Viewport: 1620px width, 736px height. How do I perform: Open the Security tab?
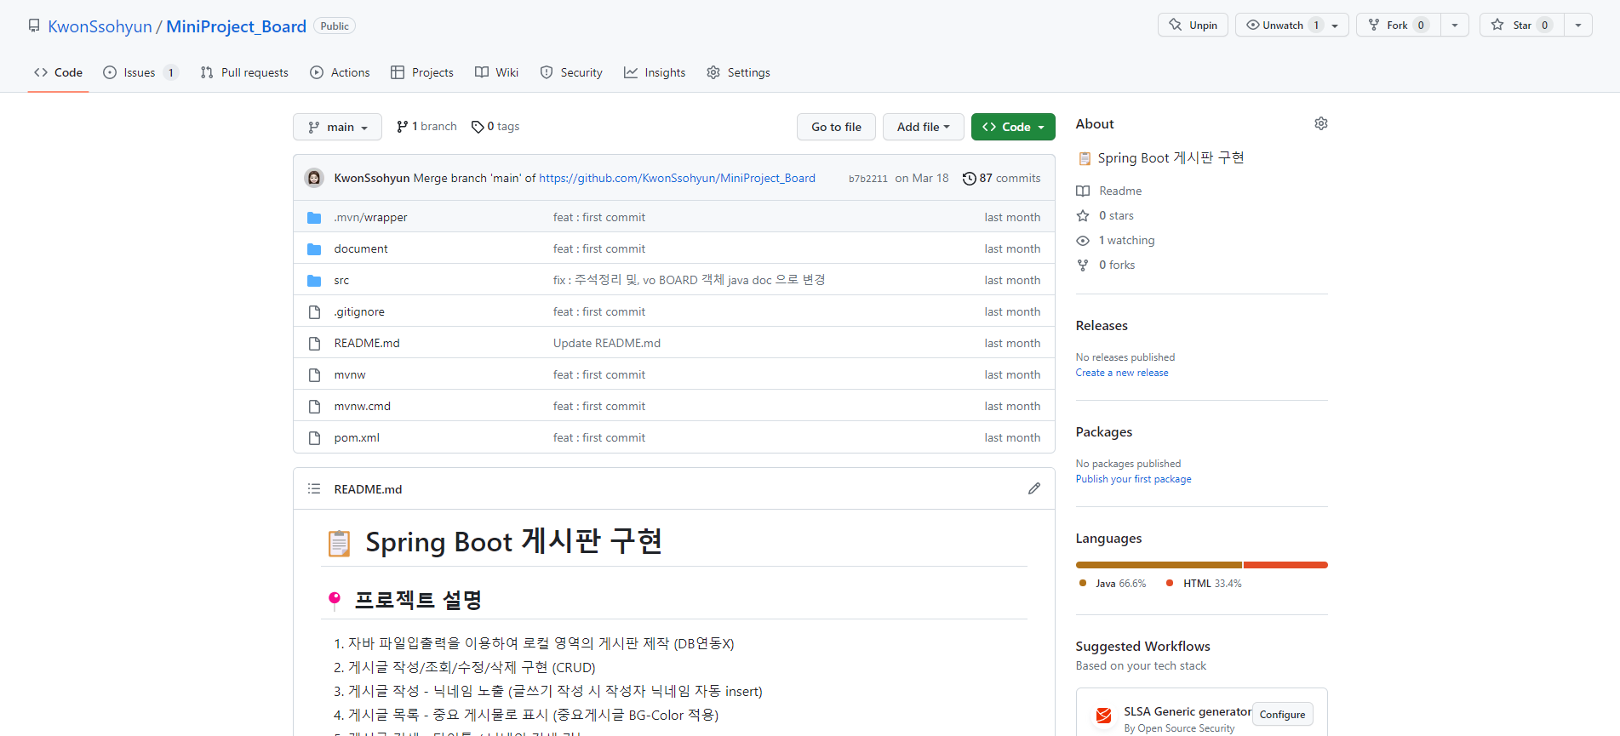coord(571,72)
